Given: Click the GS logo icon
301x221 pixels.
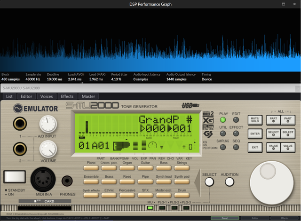Looking at the screenshot, I should [x=208, y=134].
